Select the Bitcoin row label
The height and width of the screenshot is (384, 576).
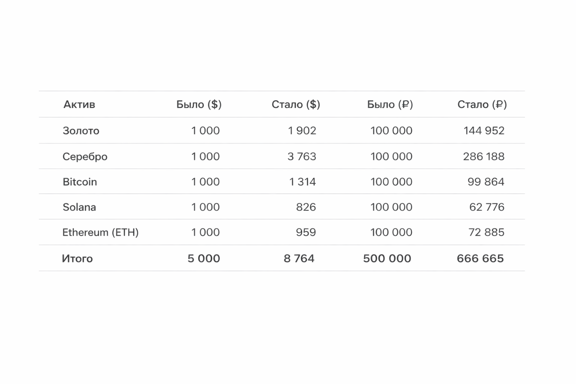point(80,182)
